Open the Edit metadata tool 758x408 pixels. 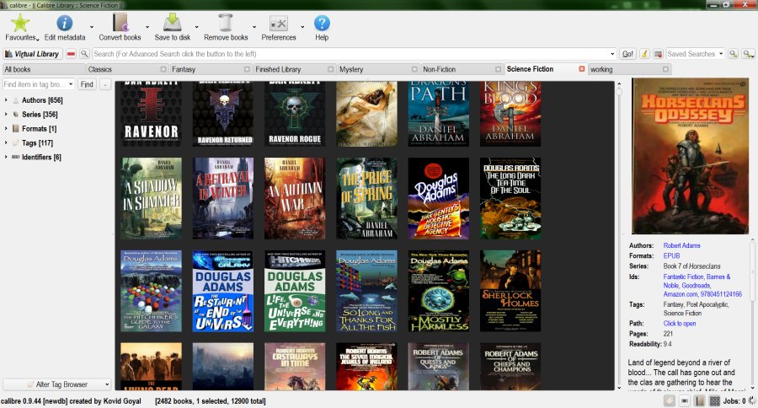point(65,23)
